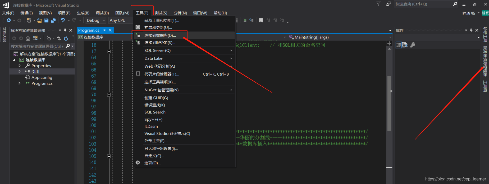Click the Property Pages wrench icon
Image resolution: width=489 pixels, height=184 pixels.
(x=412, y=45)
